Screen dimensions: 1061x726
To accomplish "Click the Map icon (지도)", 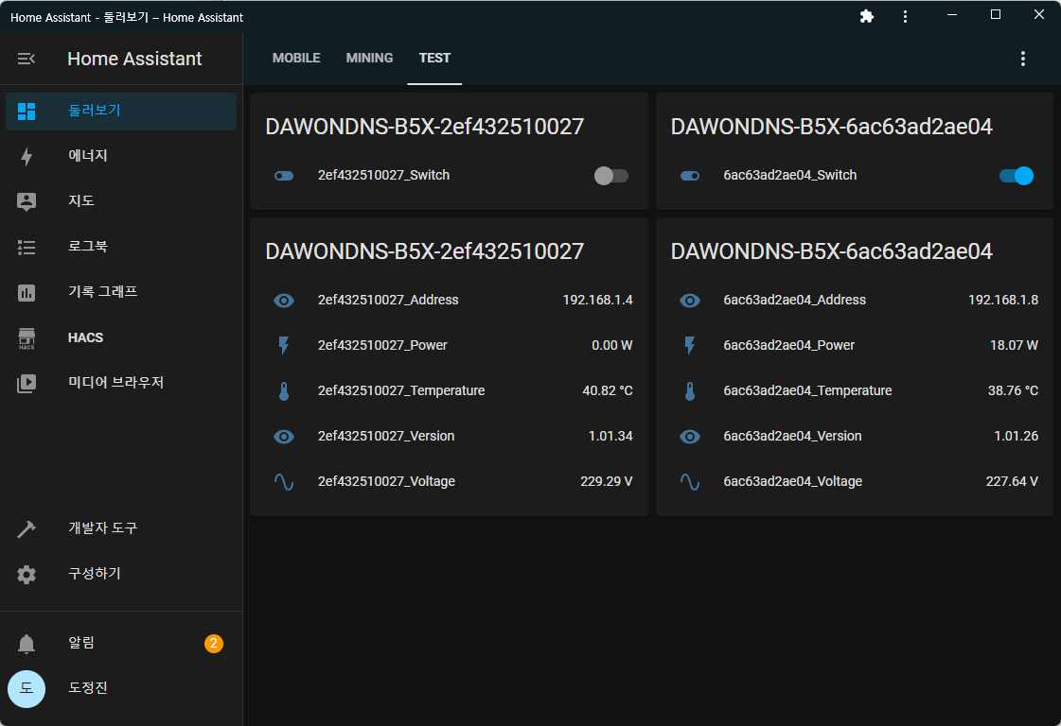I will pyautogui.click(x=27, y=201).
